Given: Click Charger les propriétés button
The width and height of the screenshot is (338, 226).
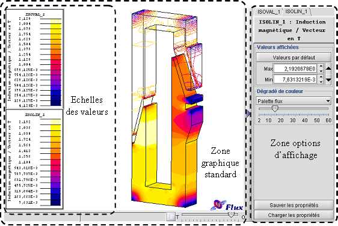Looking at the screenshot, I should 294,215.
